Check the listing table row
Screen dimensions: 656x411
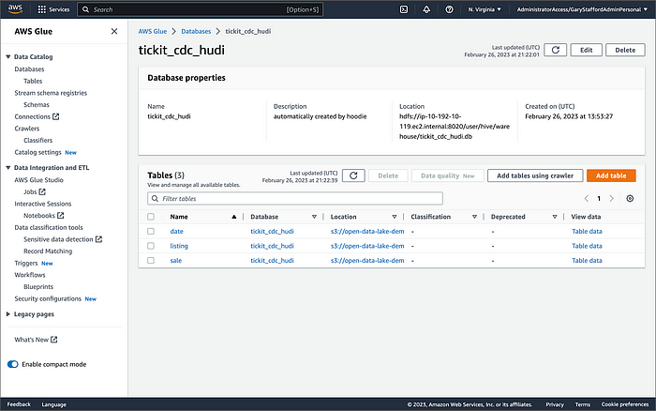pyautogui.click(x=151, y=246)
